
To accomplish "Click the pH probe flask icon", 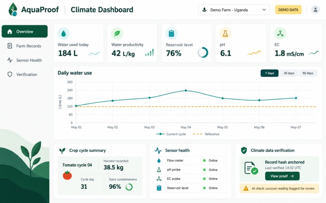I will click(x=159, y=170).
